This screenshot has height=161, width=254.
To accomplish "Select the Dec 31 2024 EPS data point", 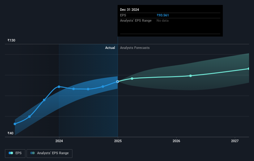I will coord(118,81).
